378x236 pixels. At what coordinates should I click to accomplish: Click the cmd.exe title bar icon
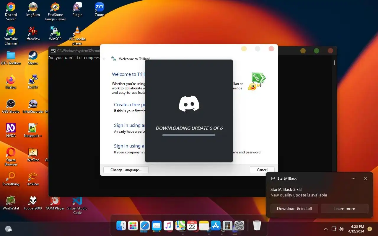[x=53, y=51]
